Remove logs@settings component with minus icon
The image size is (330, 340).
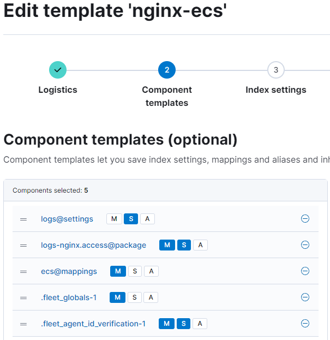click(x=305, y=219)
